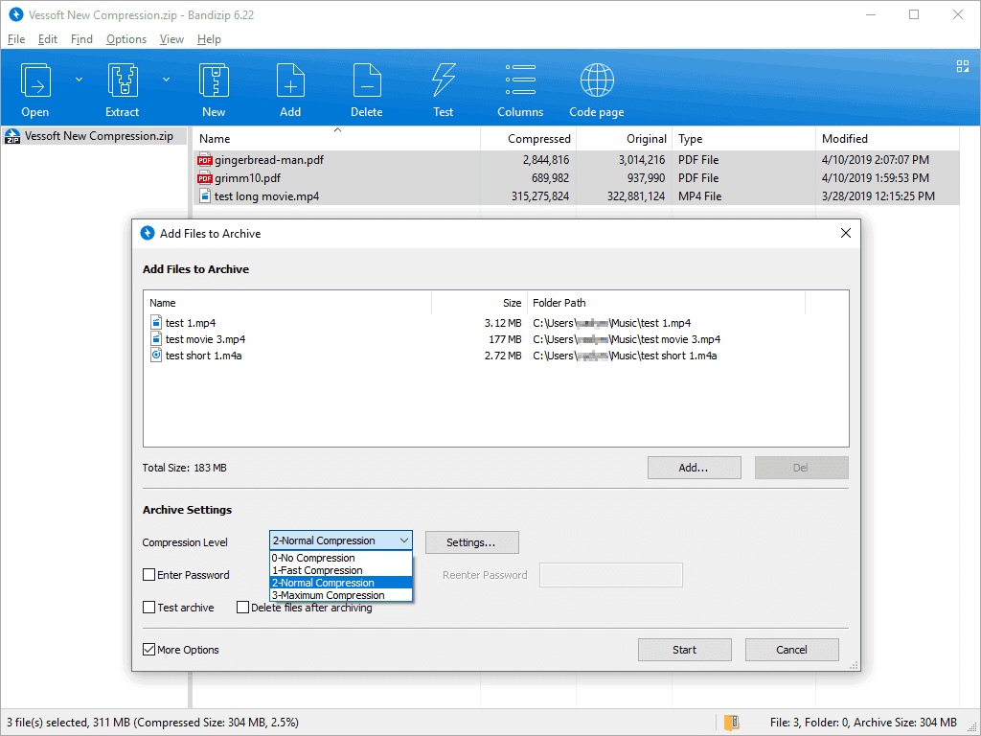Choose 0-No Compression option
This screenshot has width=981, height=736.
(341, 558)
